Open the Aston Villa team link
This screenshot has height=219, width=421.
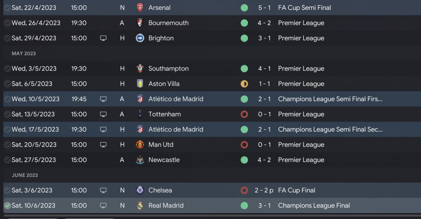(x=164, y=84)
